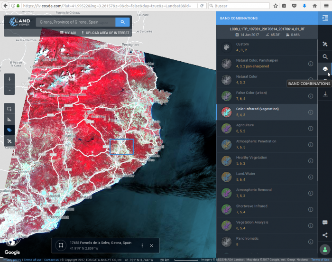Open the Privacy policy link
Viewport: 332px width, 262px height.
[x=12, y=260]
